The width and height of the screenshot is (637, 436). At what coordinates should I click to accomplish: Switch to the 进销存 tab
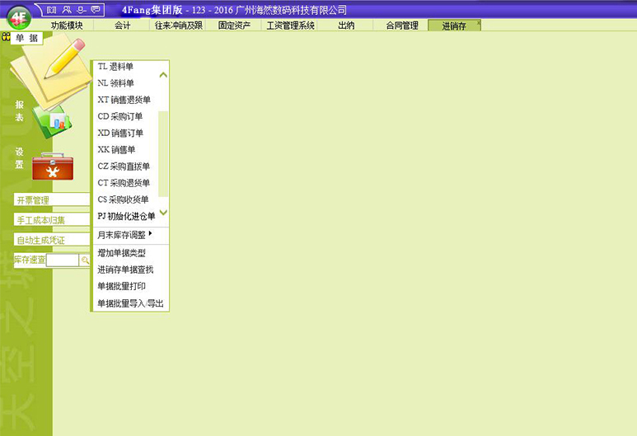[454, 26]
